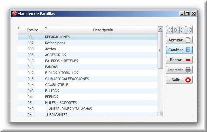Select the BALEROS Y RETENES row
The height and width of the screenshot is (132, 207).
pyautogui.click(x=87, y=61)
